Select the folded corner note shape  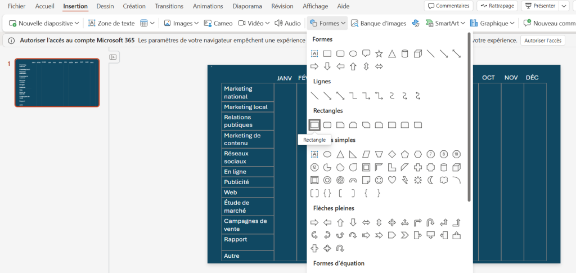point(366,180)
